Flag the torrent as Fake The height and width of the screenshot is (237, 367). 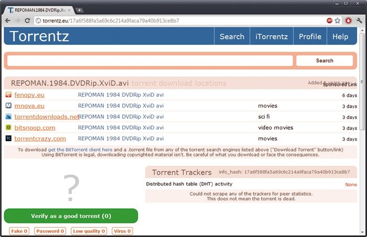click(x=19, y=231)
